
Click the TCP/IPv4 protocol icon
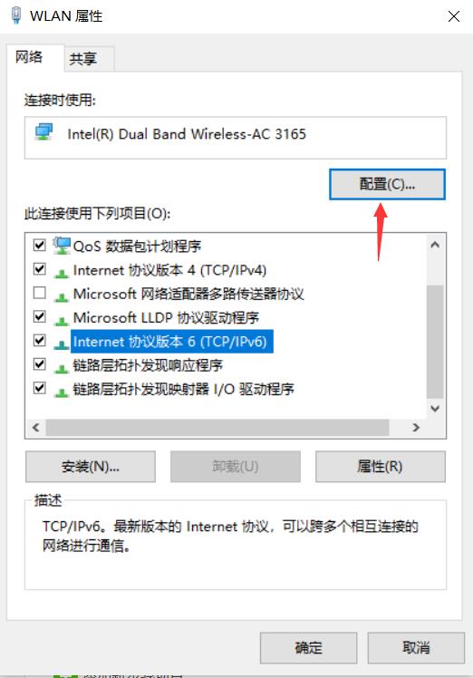62,273
